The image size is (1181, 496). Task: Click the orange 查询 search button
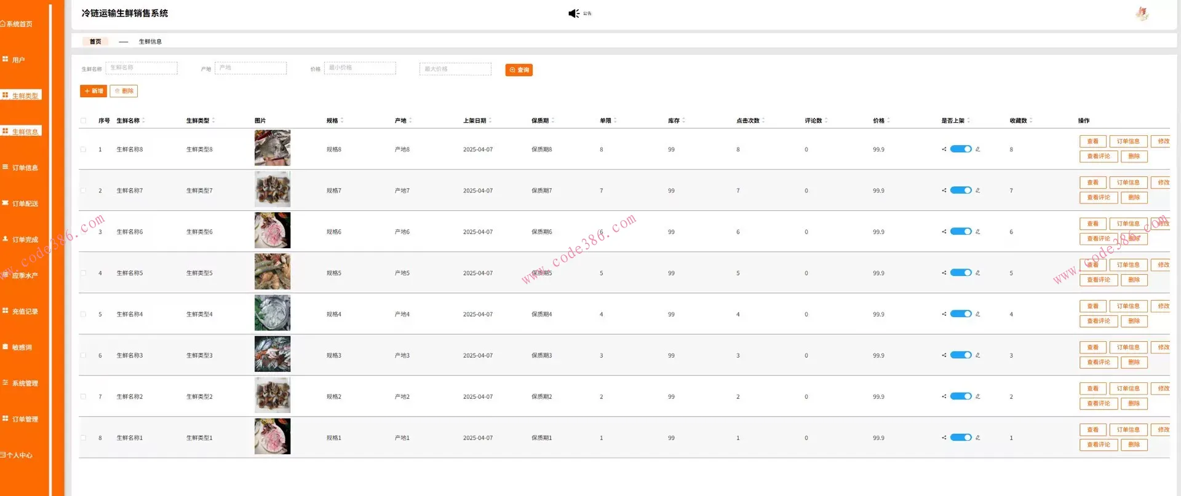pos(519,70)
